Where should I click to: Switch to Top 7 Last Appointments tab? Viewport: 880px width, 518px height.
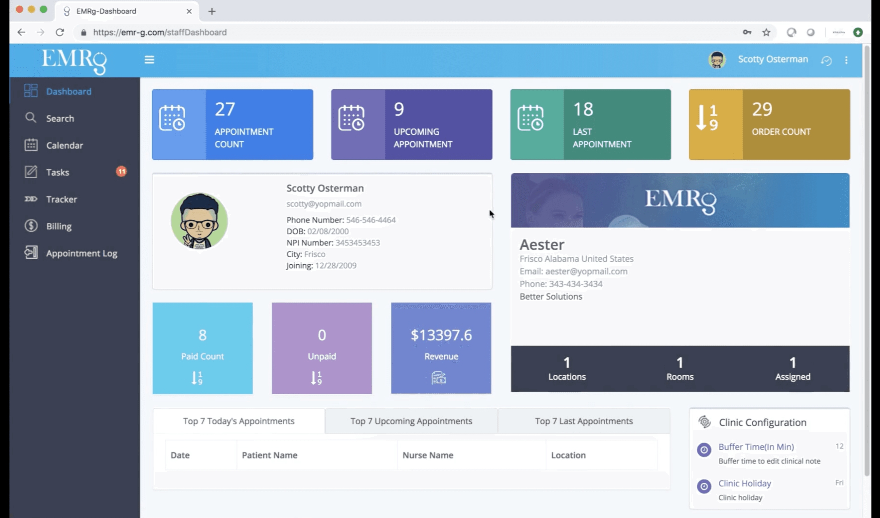(584, 421)
